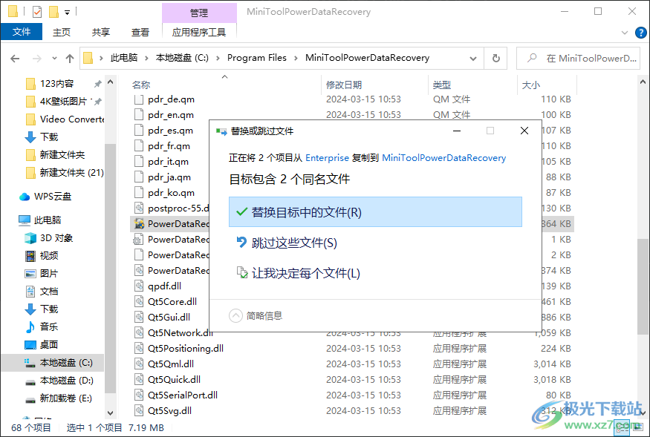Go up a level with the up arrow
650x437 pixels.
pyautogui.click(x=69, y=58)
